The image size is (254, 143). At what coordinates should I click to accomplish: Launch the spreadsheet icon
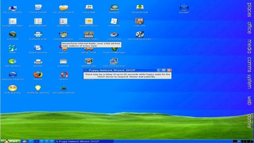click(x=38, y=21)
